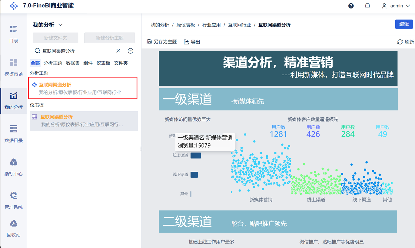Click the 二级渠道 section header
This screenshot has height=248, width=415.
(x=278, y=222)
